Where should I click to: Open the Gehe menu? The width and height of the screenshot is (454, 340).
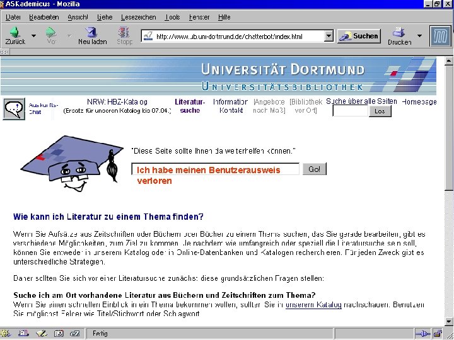click(x=105, y=18)
